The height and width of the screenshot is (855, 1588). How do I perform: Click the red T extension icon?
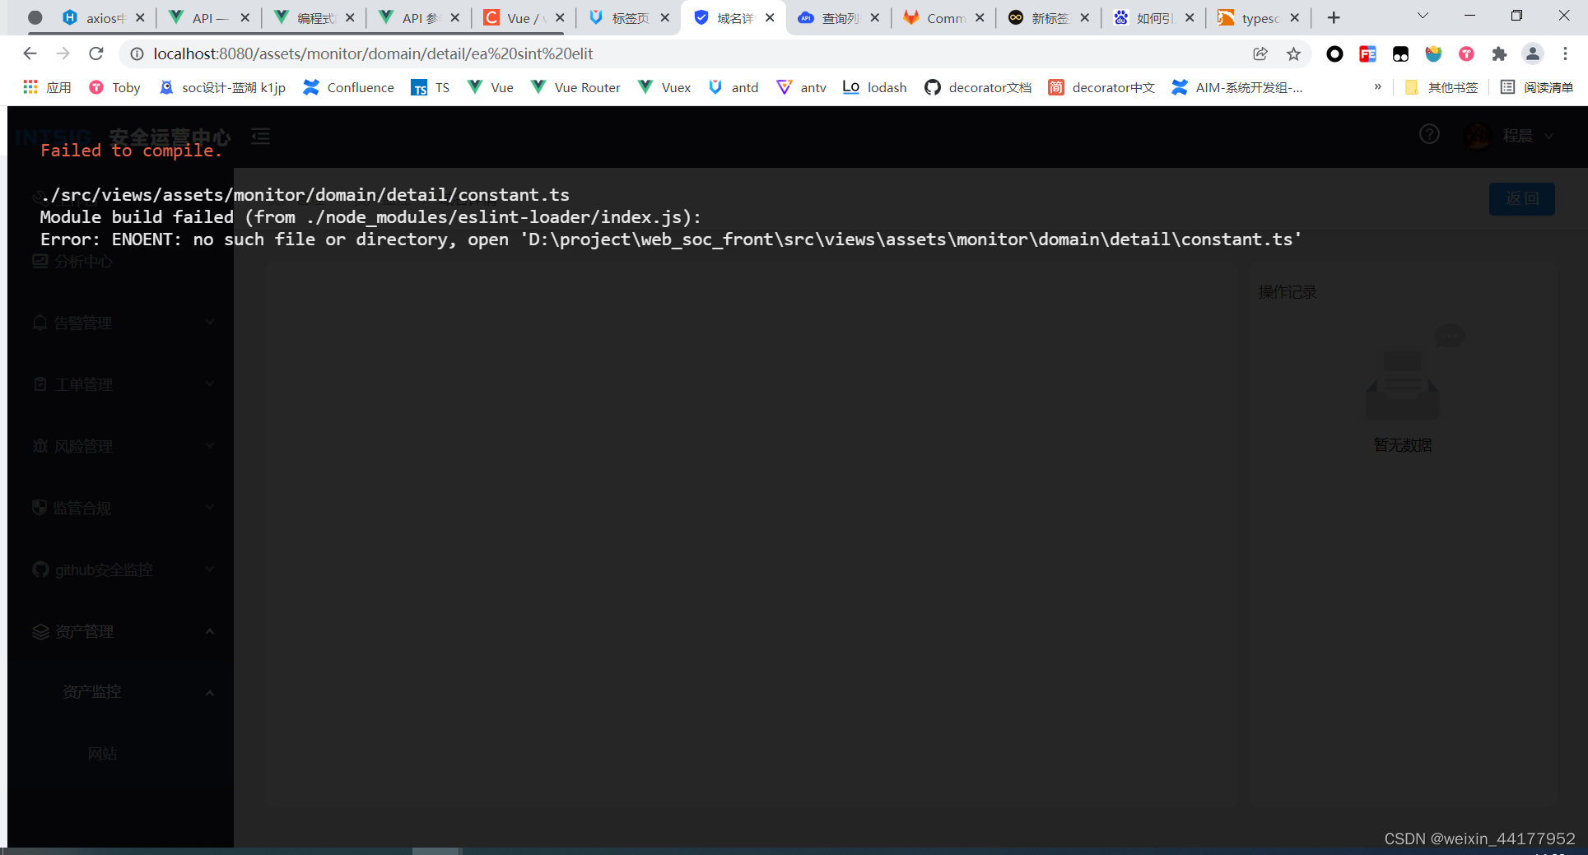pos(1466,53)
